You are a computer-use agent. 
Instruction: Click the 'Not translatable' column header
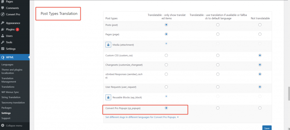(260, 18)
